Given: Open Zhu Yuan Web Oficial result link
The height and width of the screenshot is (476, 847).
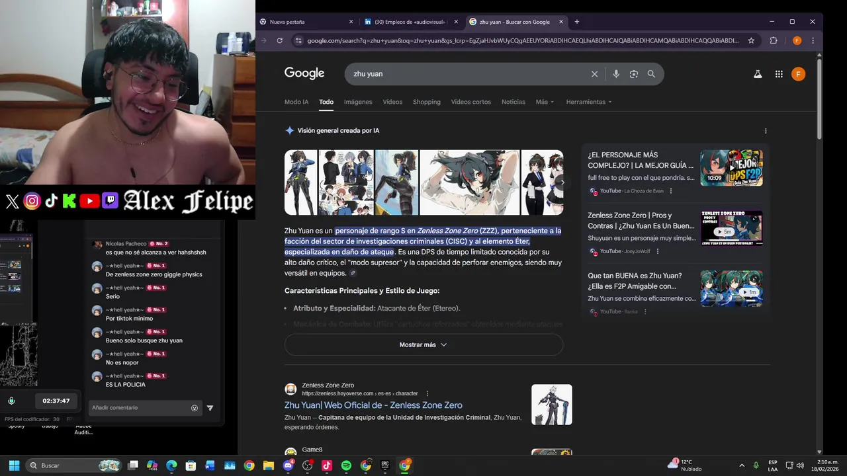Looking at the screenshot, I should [373, 405].
